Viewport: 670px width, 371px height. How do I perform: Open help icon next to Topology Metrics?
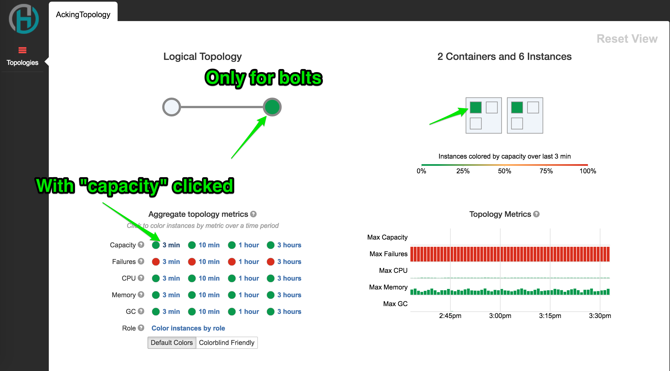coord(536,214)
